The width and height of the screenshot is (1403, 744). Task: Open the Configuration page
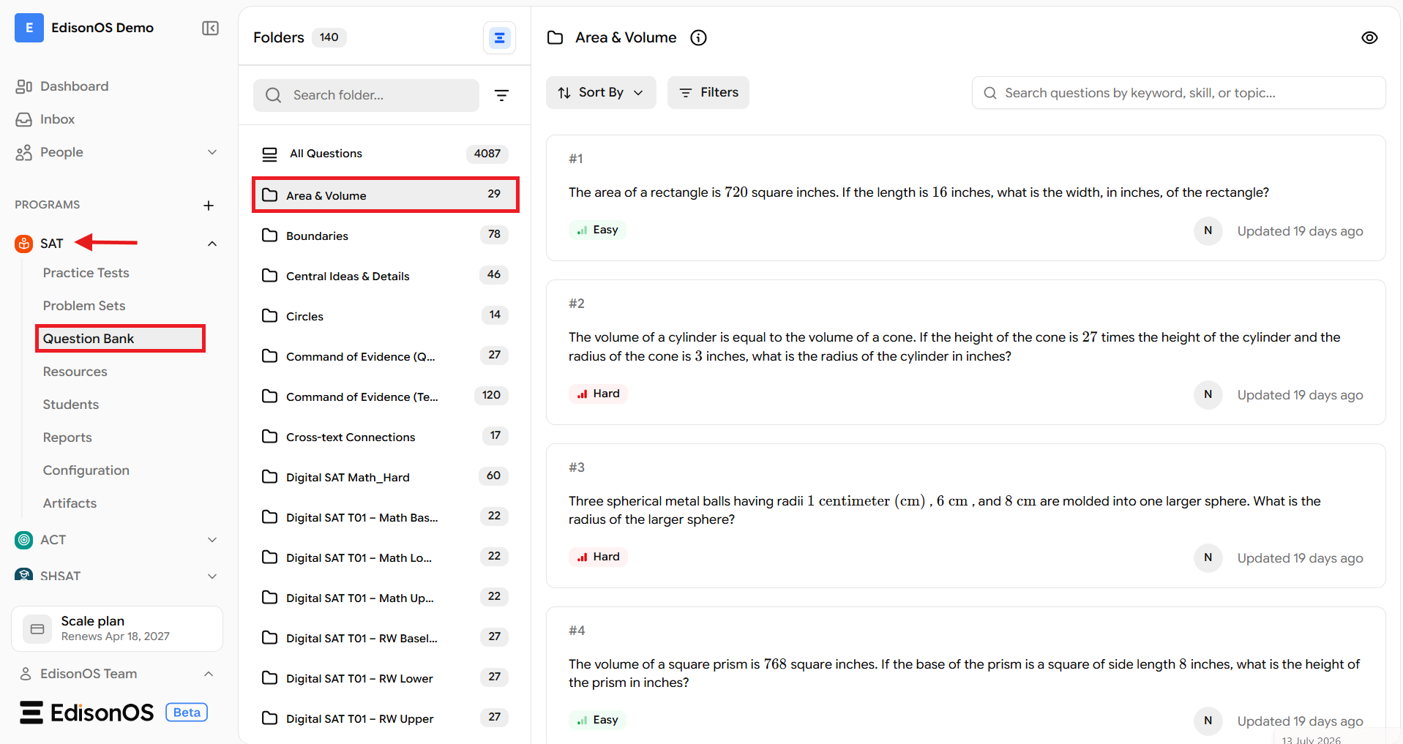point(86,470)
